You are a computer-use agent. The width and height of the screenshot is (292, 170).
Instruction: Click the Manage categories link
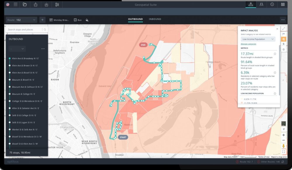[248, 44]
